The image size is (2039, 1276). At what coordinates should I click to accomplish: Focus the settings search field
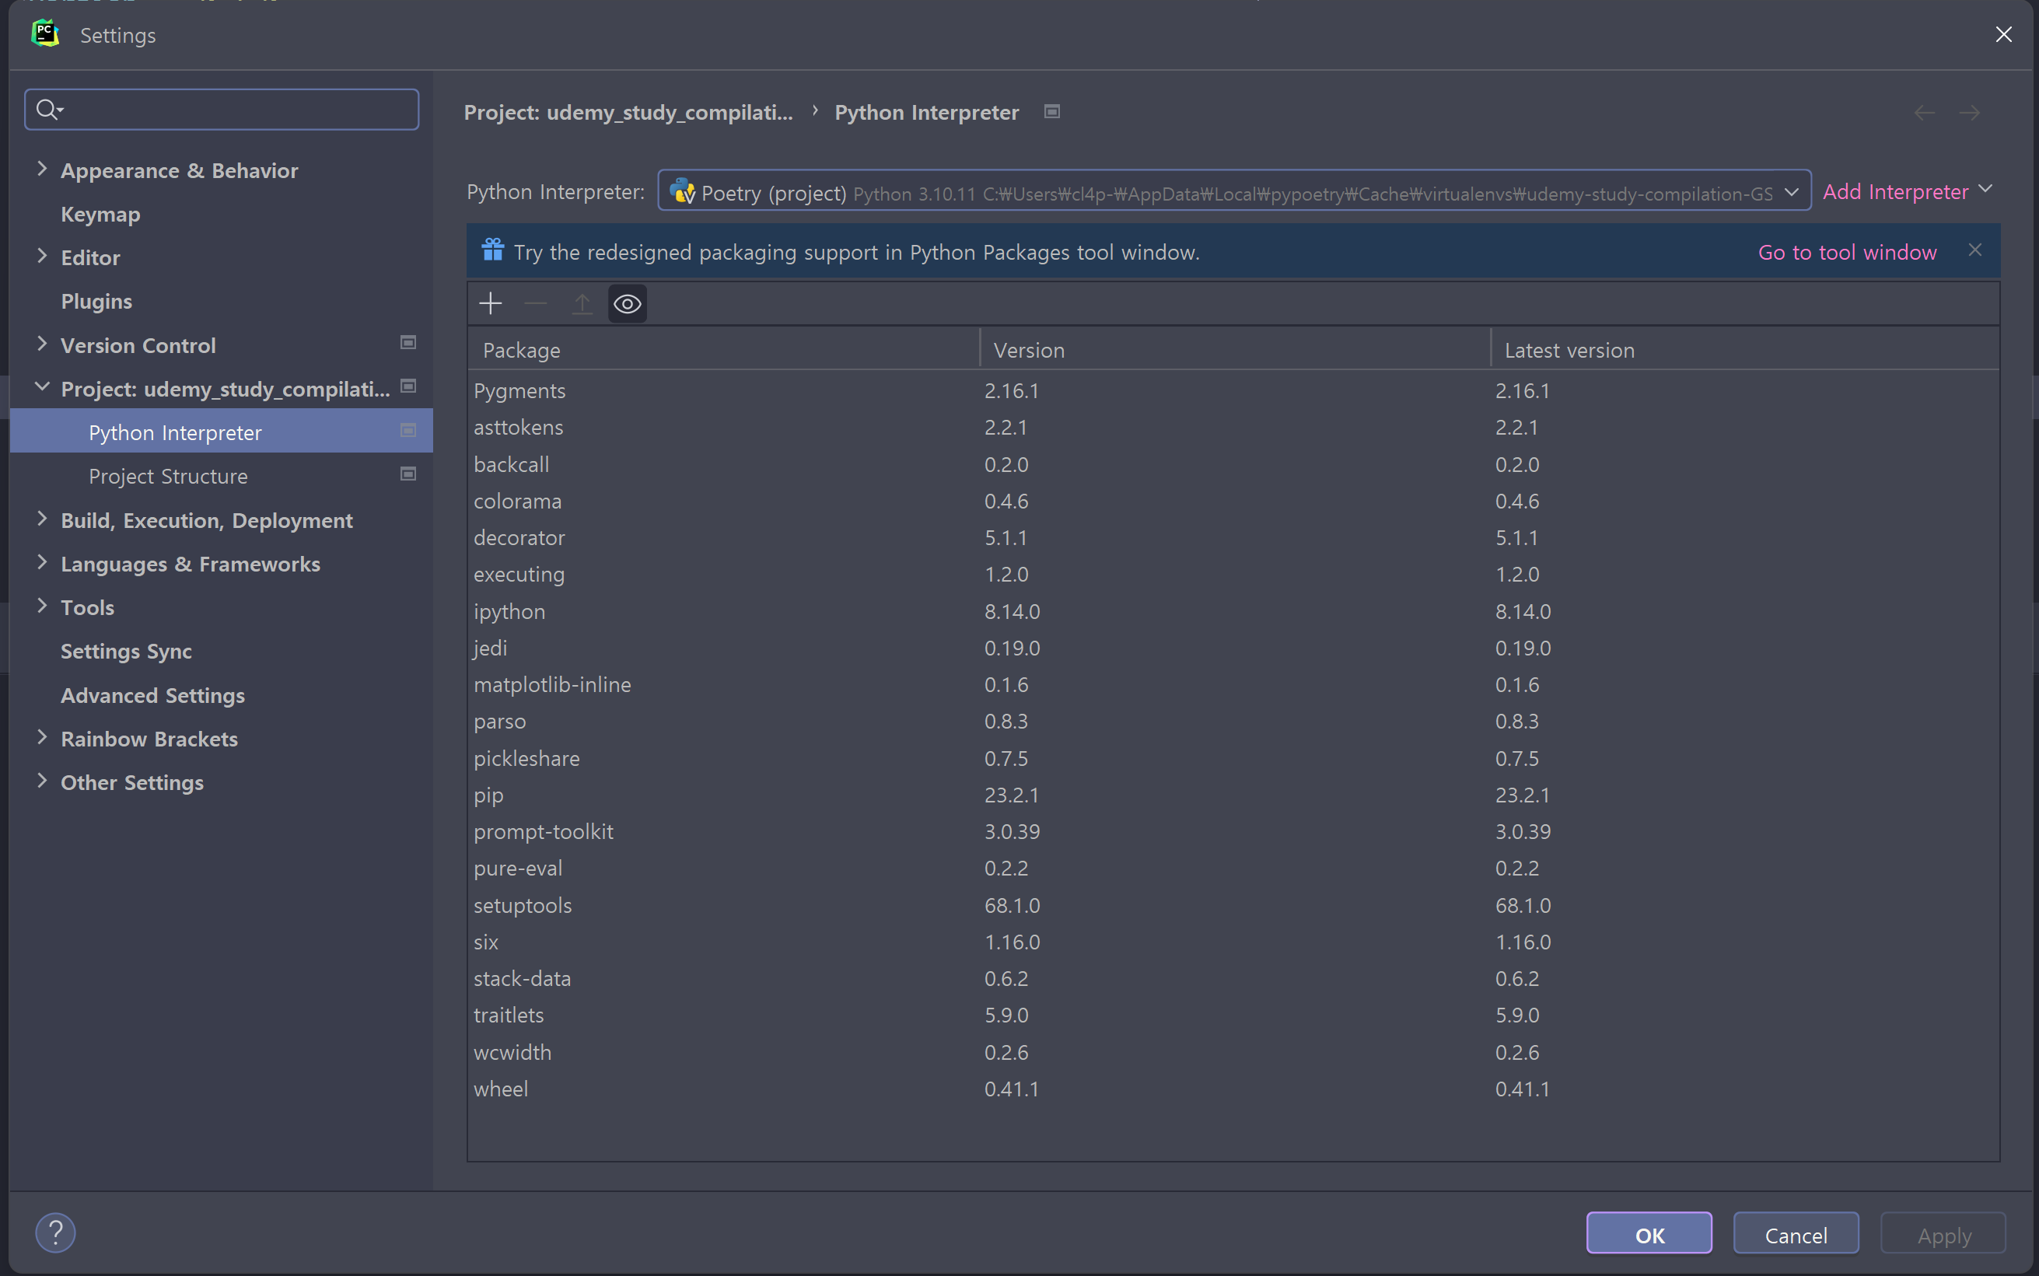pyautogui.click(x=222, y=110)
